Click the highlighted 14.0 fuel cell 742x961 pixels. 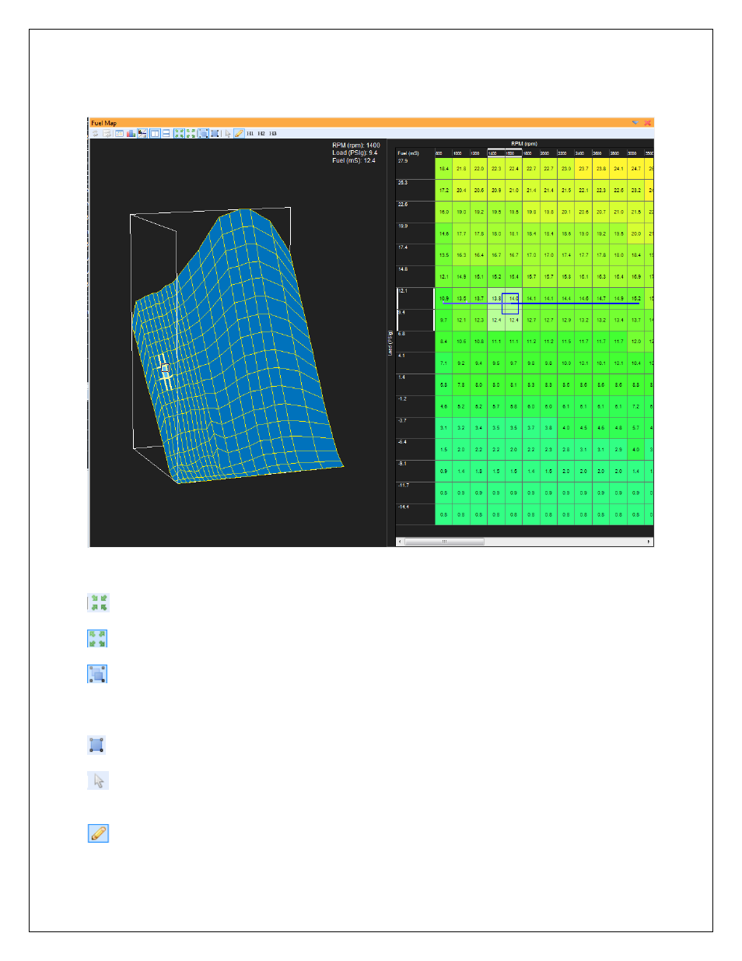click(513, 298)
